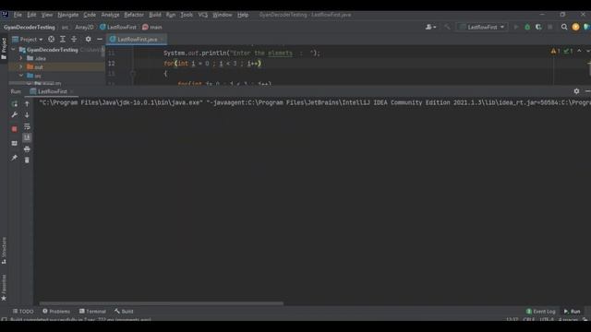Open Problems tool window
This screenshot has width=591, height=332.
point(56,312)
